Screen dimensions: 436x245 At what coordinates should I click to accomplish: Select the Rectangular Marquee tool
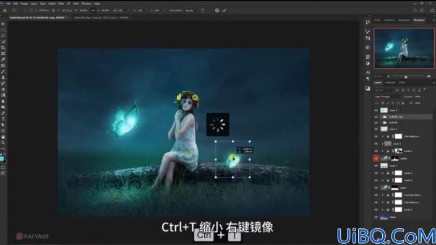coord(3,30)
